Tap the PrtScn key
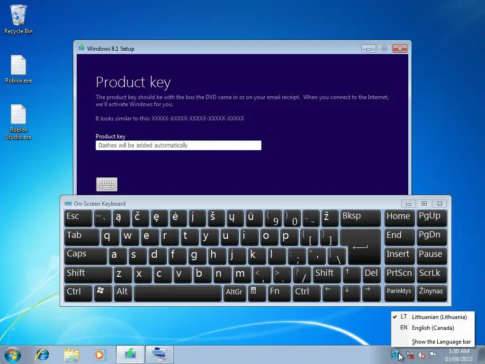This screenshot has height=364, width=485. coord(399,275)
